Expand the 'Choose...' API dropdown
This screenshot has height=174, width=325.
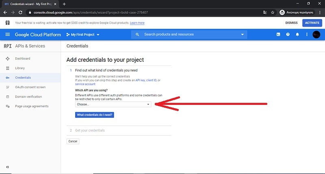click(113, 104)
